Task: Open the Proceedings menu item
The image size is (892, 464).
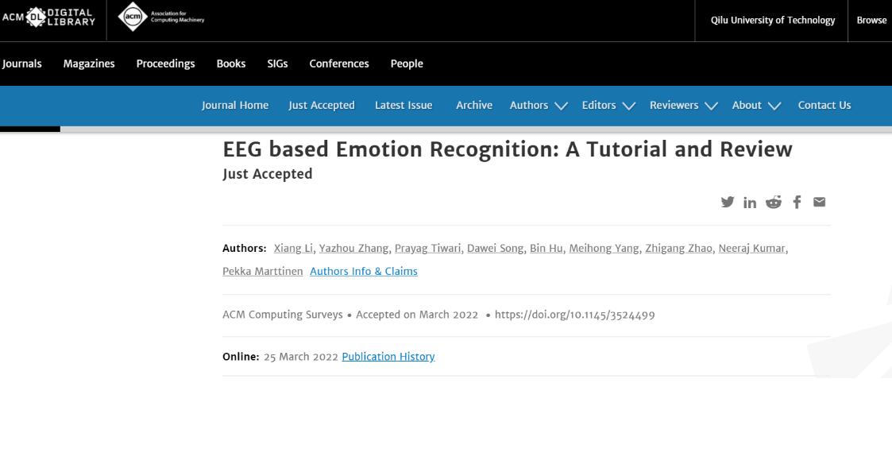Action: (x=165, y=64)
